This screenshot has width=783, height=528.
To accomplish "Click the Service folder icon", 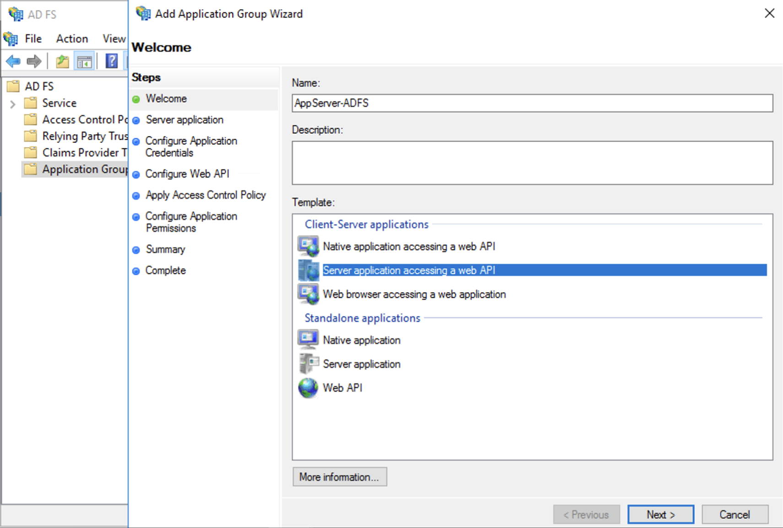I will tap(31, 103).
